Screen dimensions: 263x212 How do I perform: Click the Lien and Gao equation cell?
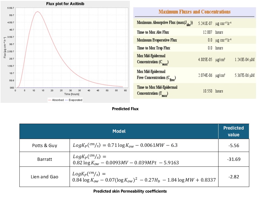pyautogui.click(x=144, y=177)
